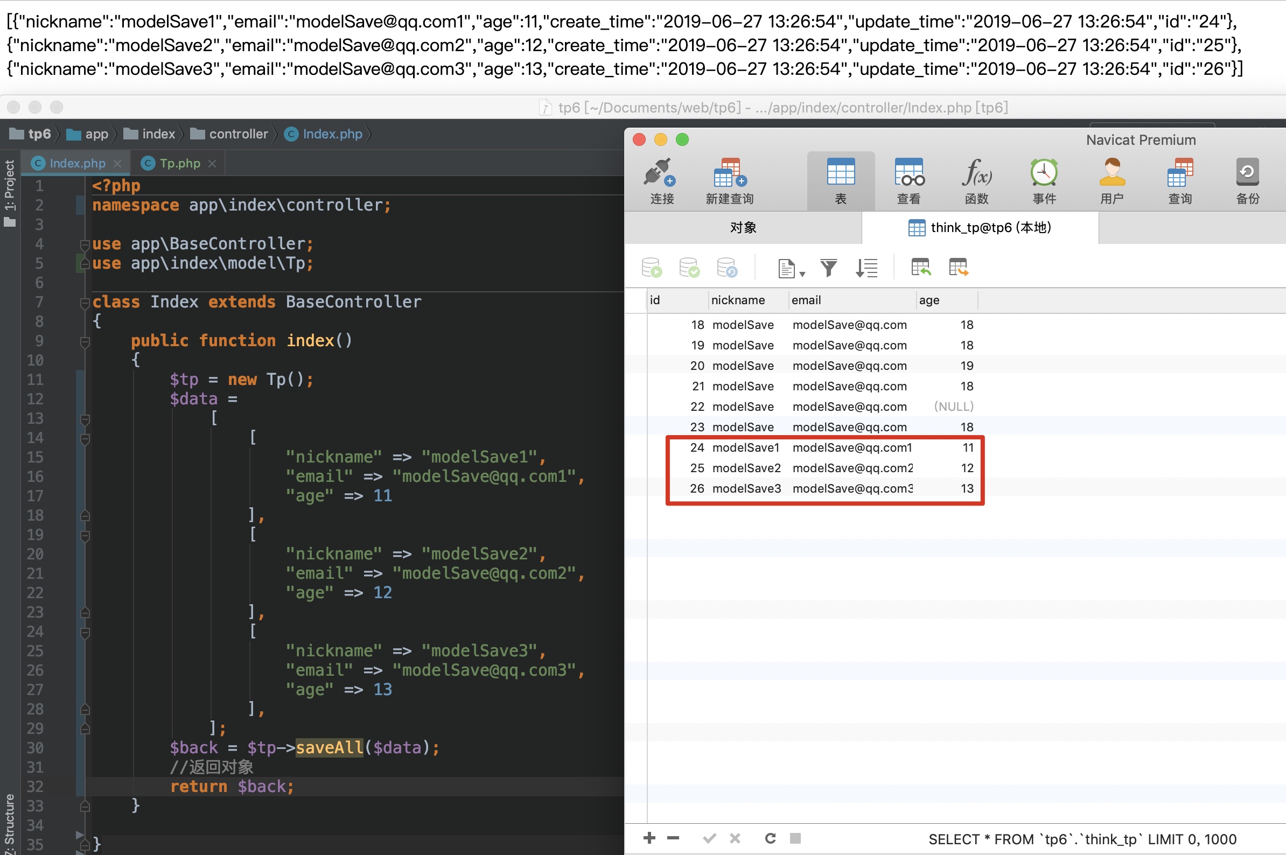Click the nickname column header
The height and width of the screenshot is (855, 1286).
coord(748,300)
